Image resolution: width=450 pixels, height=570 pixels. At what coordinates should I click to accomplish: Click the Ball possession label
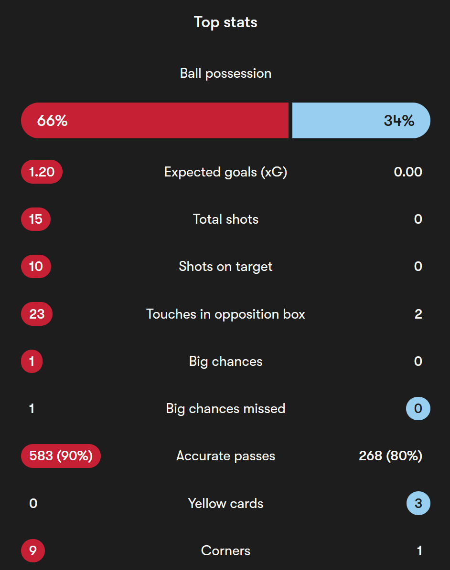click(x=225, y=73)
